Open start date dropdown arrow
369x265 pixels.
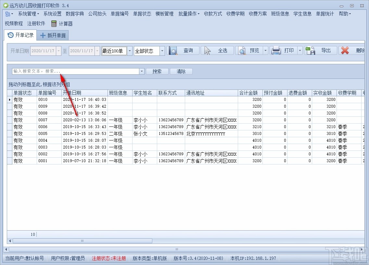pos(59,51)
